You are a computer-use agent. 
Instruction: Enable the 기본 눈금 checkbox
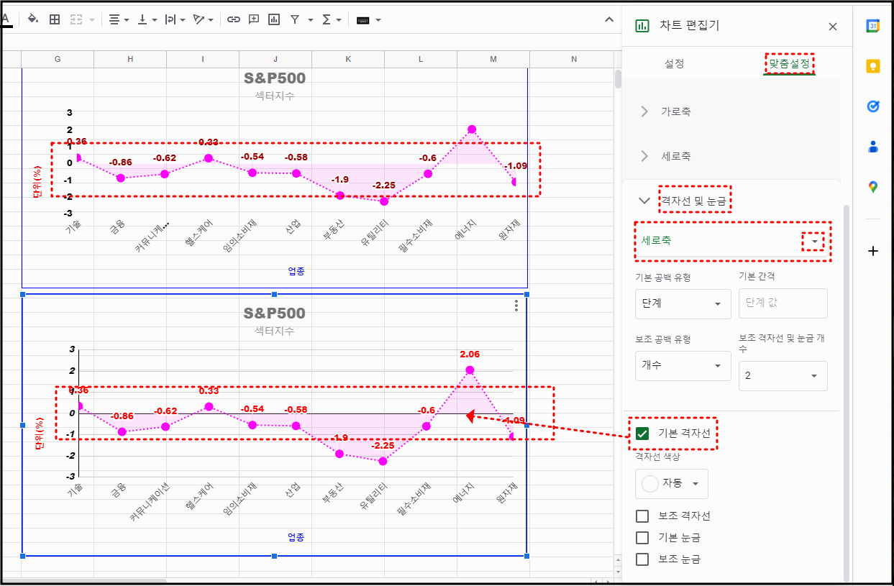[x=642, y=538]
